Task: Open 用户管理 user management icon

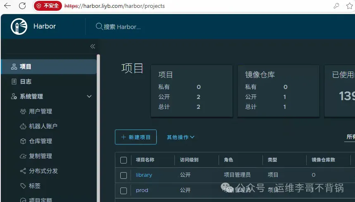Action: point(23,111)
